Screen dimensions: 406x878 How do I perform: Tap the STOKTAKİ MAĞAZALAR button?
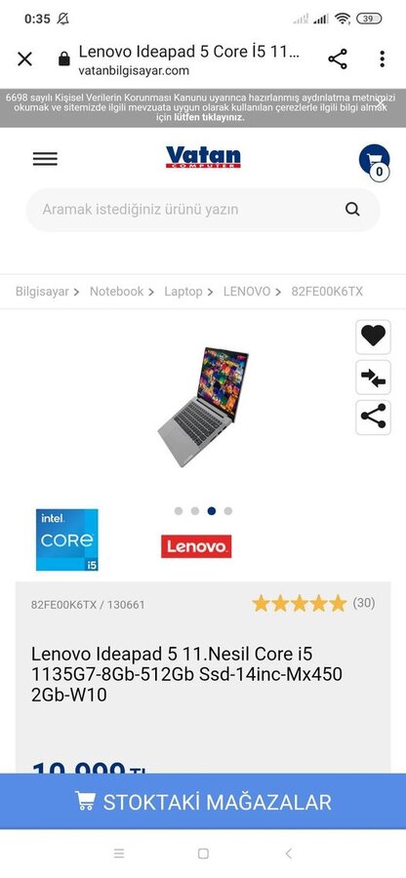[203, 801]
